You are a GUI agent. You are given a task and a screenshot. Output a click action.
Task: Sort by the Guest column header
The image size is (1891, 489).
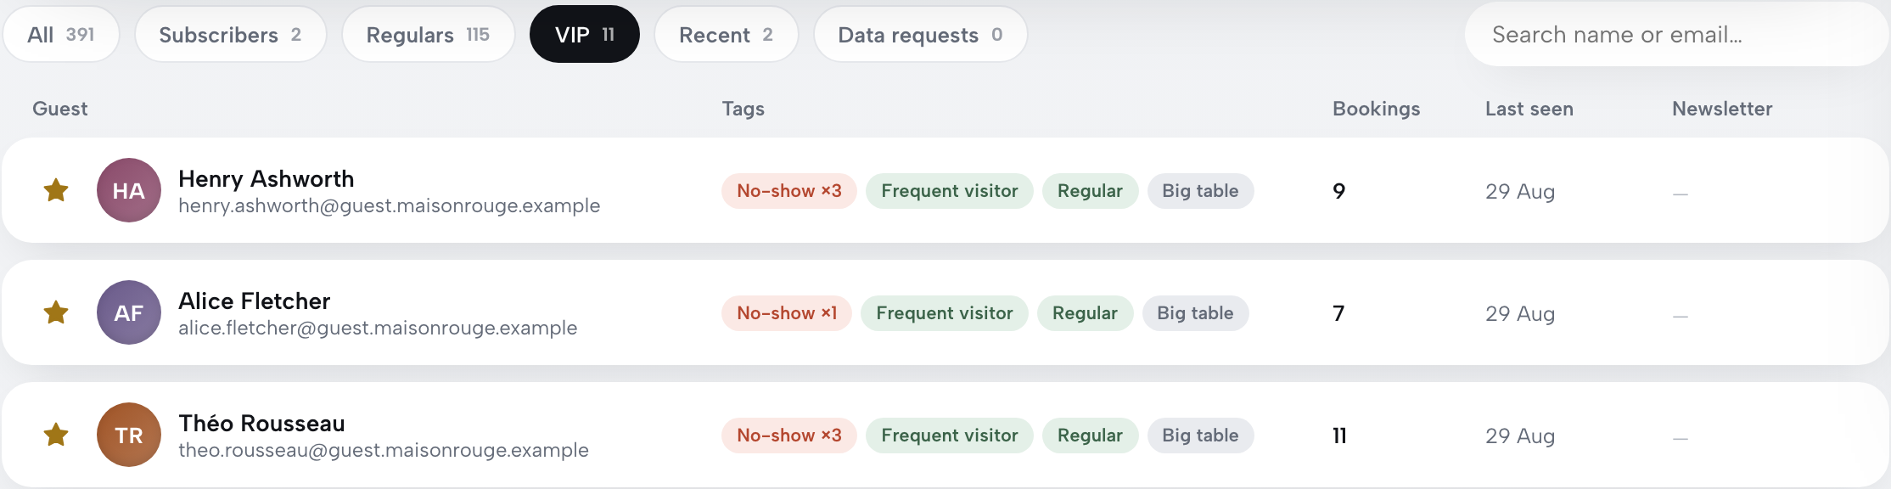pyautogui.click(x=60, y=109)
